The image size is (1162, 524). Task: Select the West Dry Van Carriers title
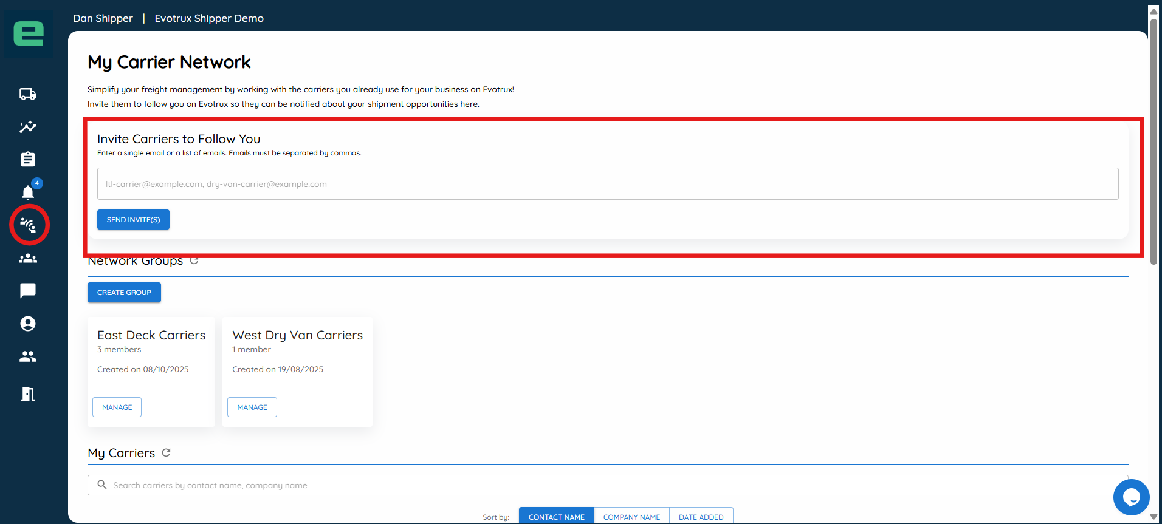[297, 335]
